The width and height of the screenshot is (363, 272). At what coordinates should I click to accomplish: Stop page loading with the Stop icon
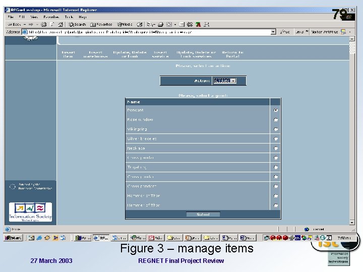pyautogui.click(x=44, y=24)
